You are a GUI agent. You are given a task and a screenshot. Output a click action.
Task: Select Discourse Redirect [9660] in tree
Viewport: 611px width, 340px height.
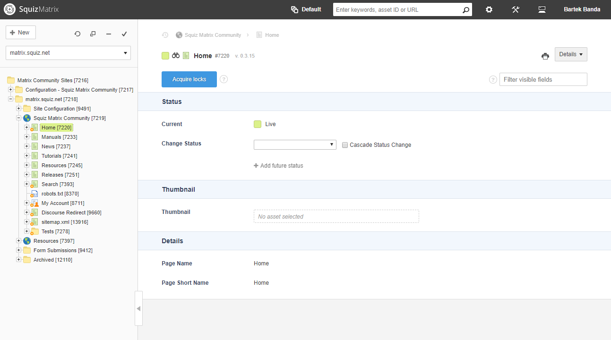pyautogui.click(x=71, y=212)
